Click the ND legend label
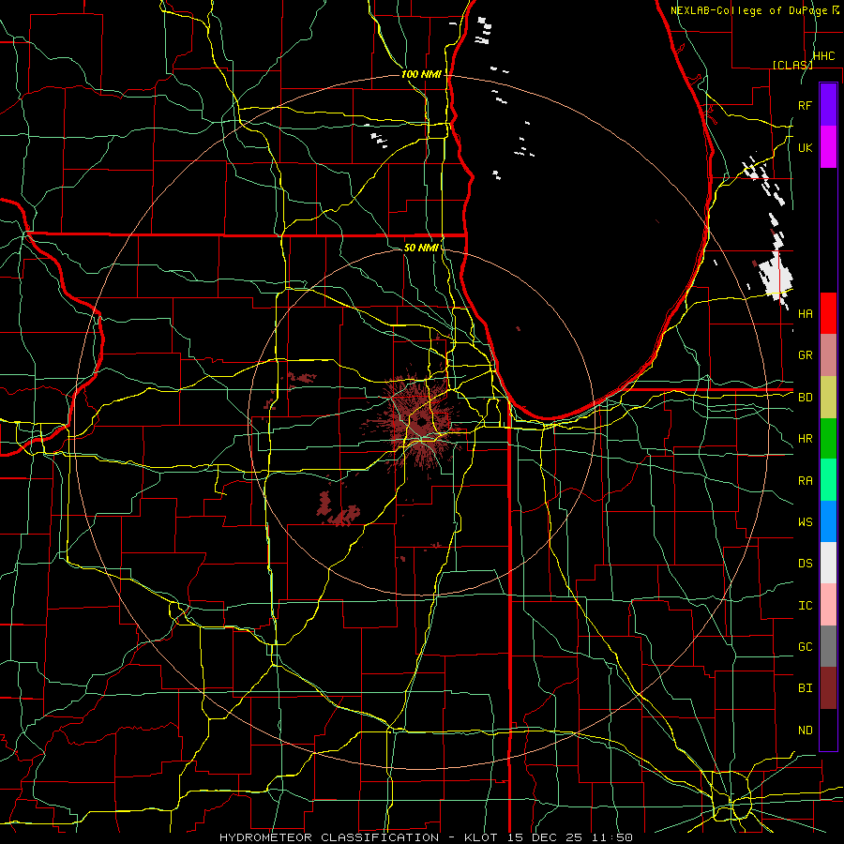The height and width of the screenshot is (844, 844). click(805, 730)
